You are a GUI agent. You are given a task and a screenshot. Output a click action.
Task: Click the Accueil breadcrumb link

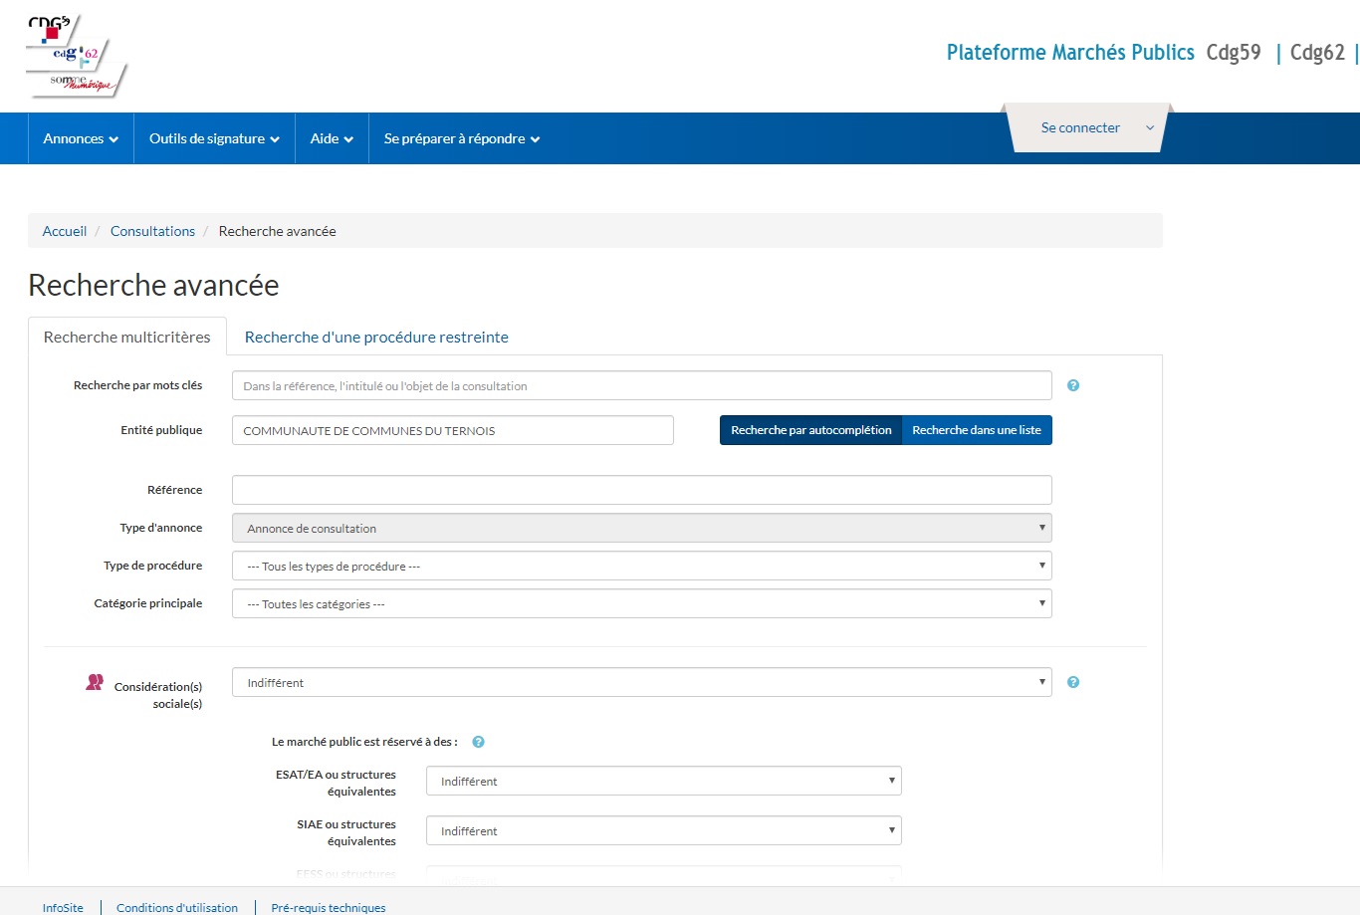pos(65,231)
